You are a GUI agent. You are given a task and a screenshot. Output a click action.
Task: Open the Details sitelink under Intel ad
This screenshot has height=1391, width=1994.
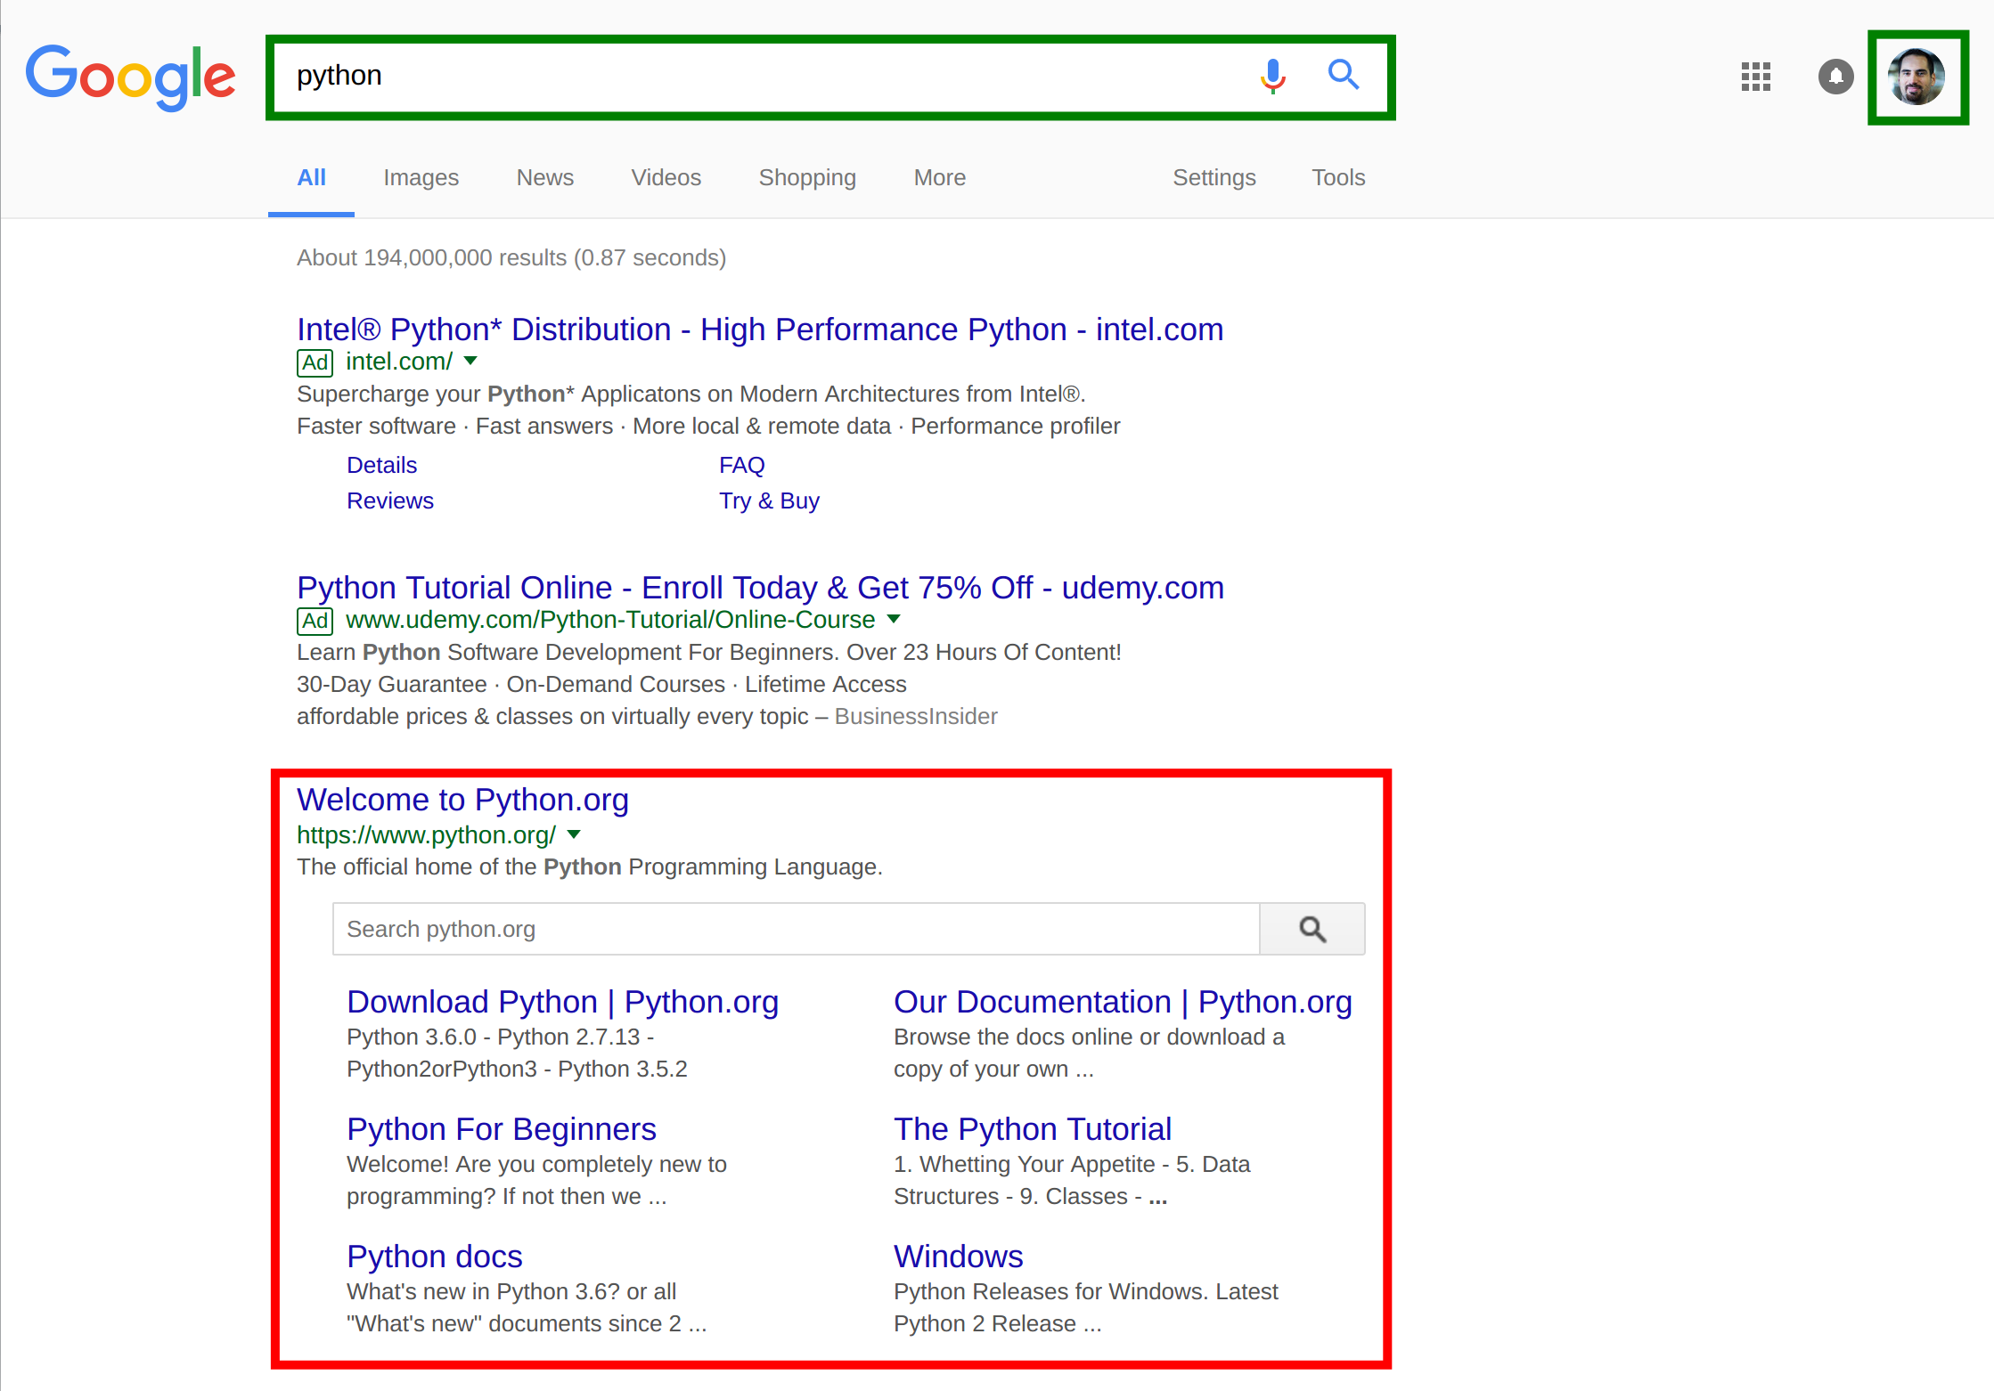(381, 465)
